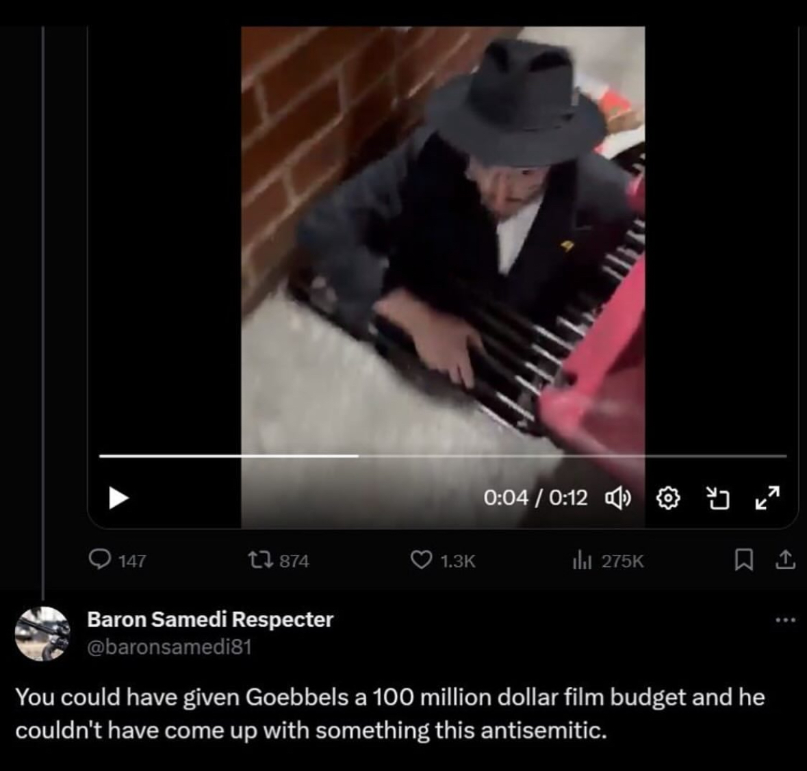View analytics showing 275K views
Viewport: 807px width, 771px height.
[x=609, y=560]
